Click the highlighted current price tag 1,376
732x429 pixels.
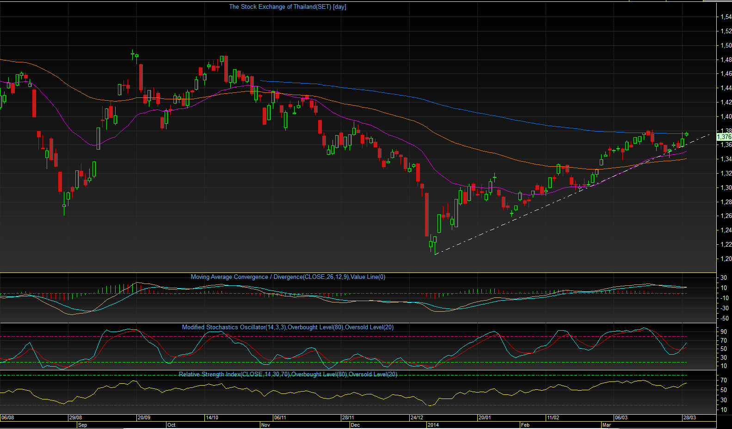pos(724,137)
